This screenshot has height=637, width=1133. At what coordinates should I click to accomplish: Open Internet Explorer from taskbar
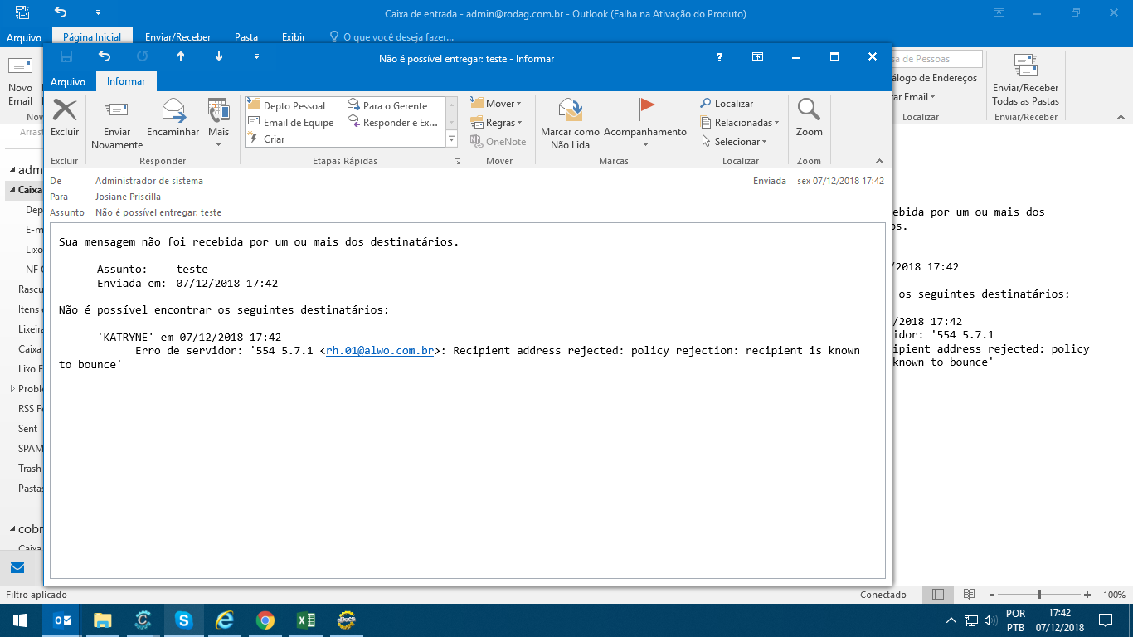click(225, 620)
